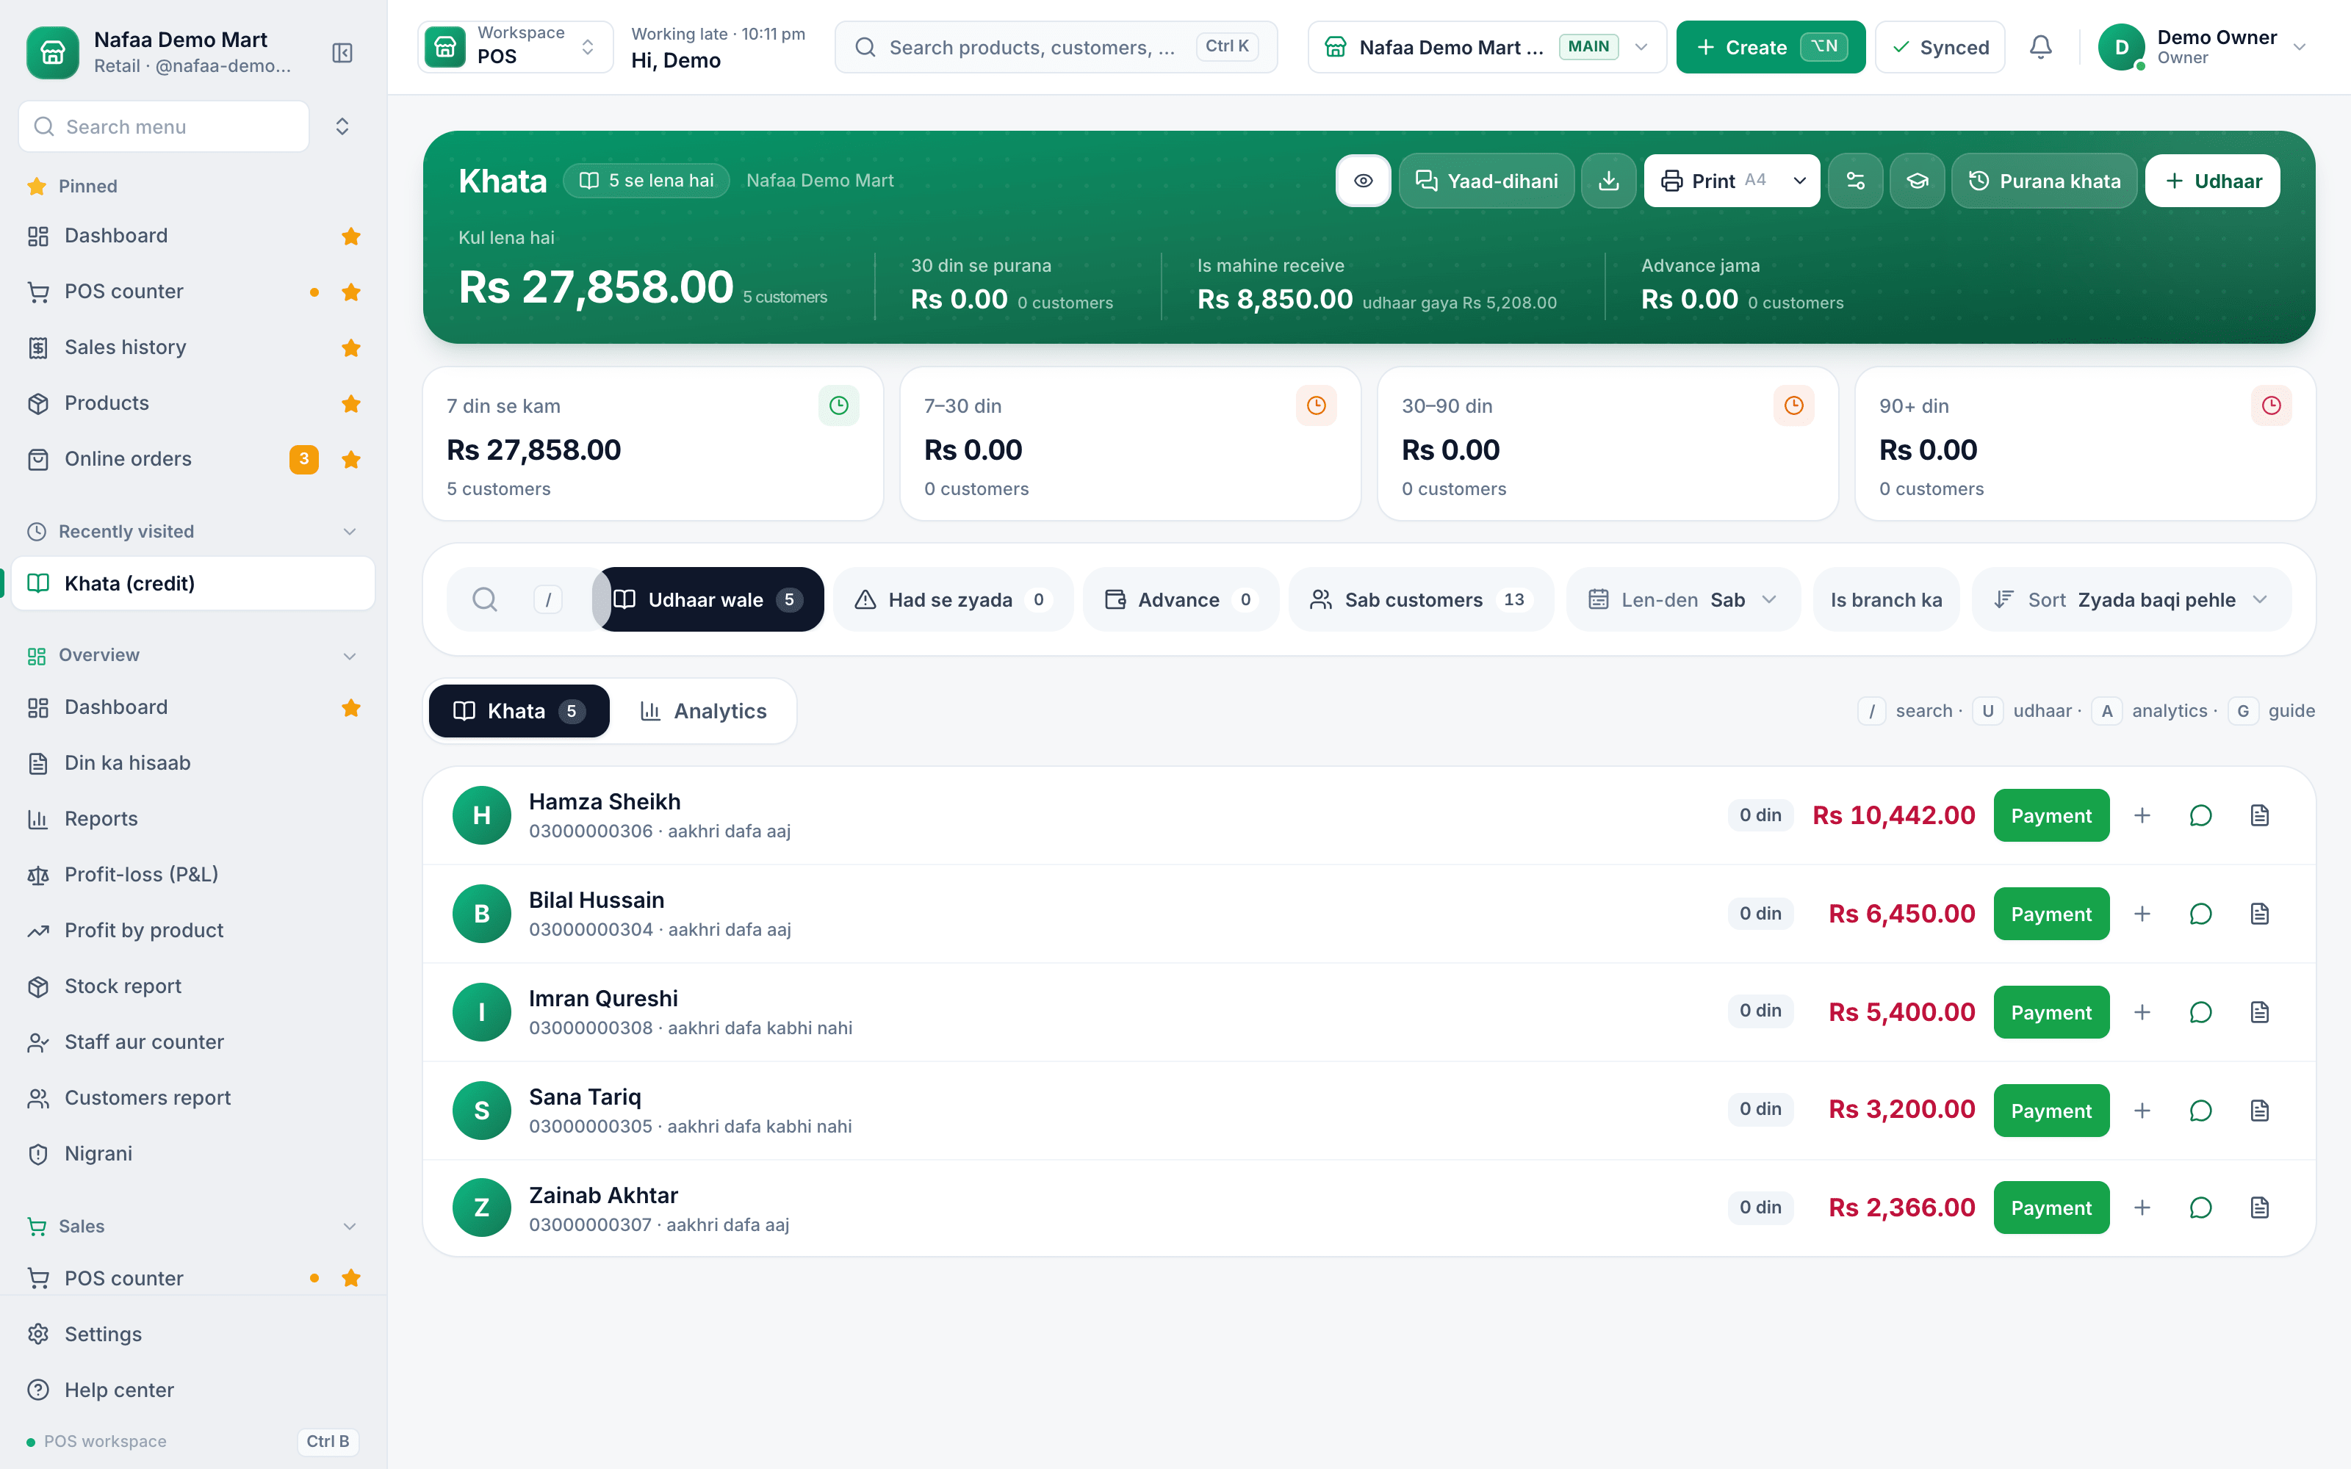
Task: Click the Create button
Action: pyautogui.click(x=1770, y=46)
